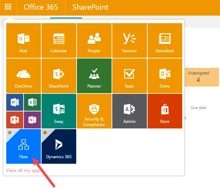This screenshot has height=189, width=220.
Task: Launch the People app tile
Action: (94, 40)
